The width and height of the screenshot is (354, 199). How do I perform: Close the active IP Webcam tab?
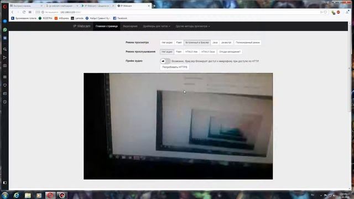click(x=149, y=6)
